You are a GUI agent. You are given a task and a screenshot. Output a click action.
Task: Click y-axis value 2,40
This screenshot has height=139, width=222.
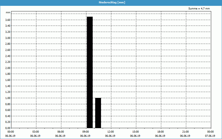pos(8,56)
